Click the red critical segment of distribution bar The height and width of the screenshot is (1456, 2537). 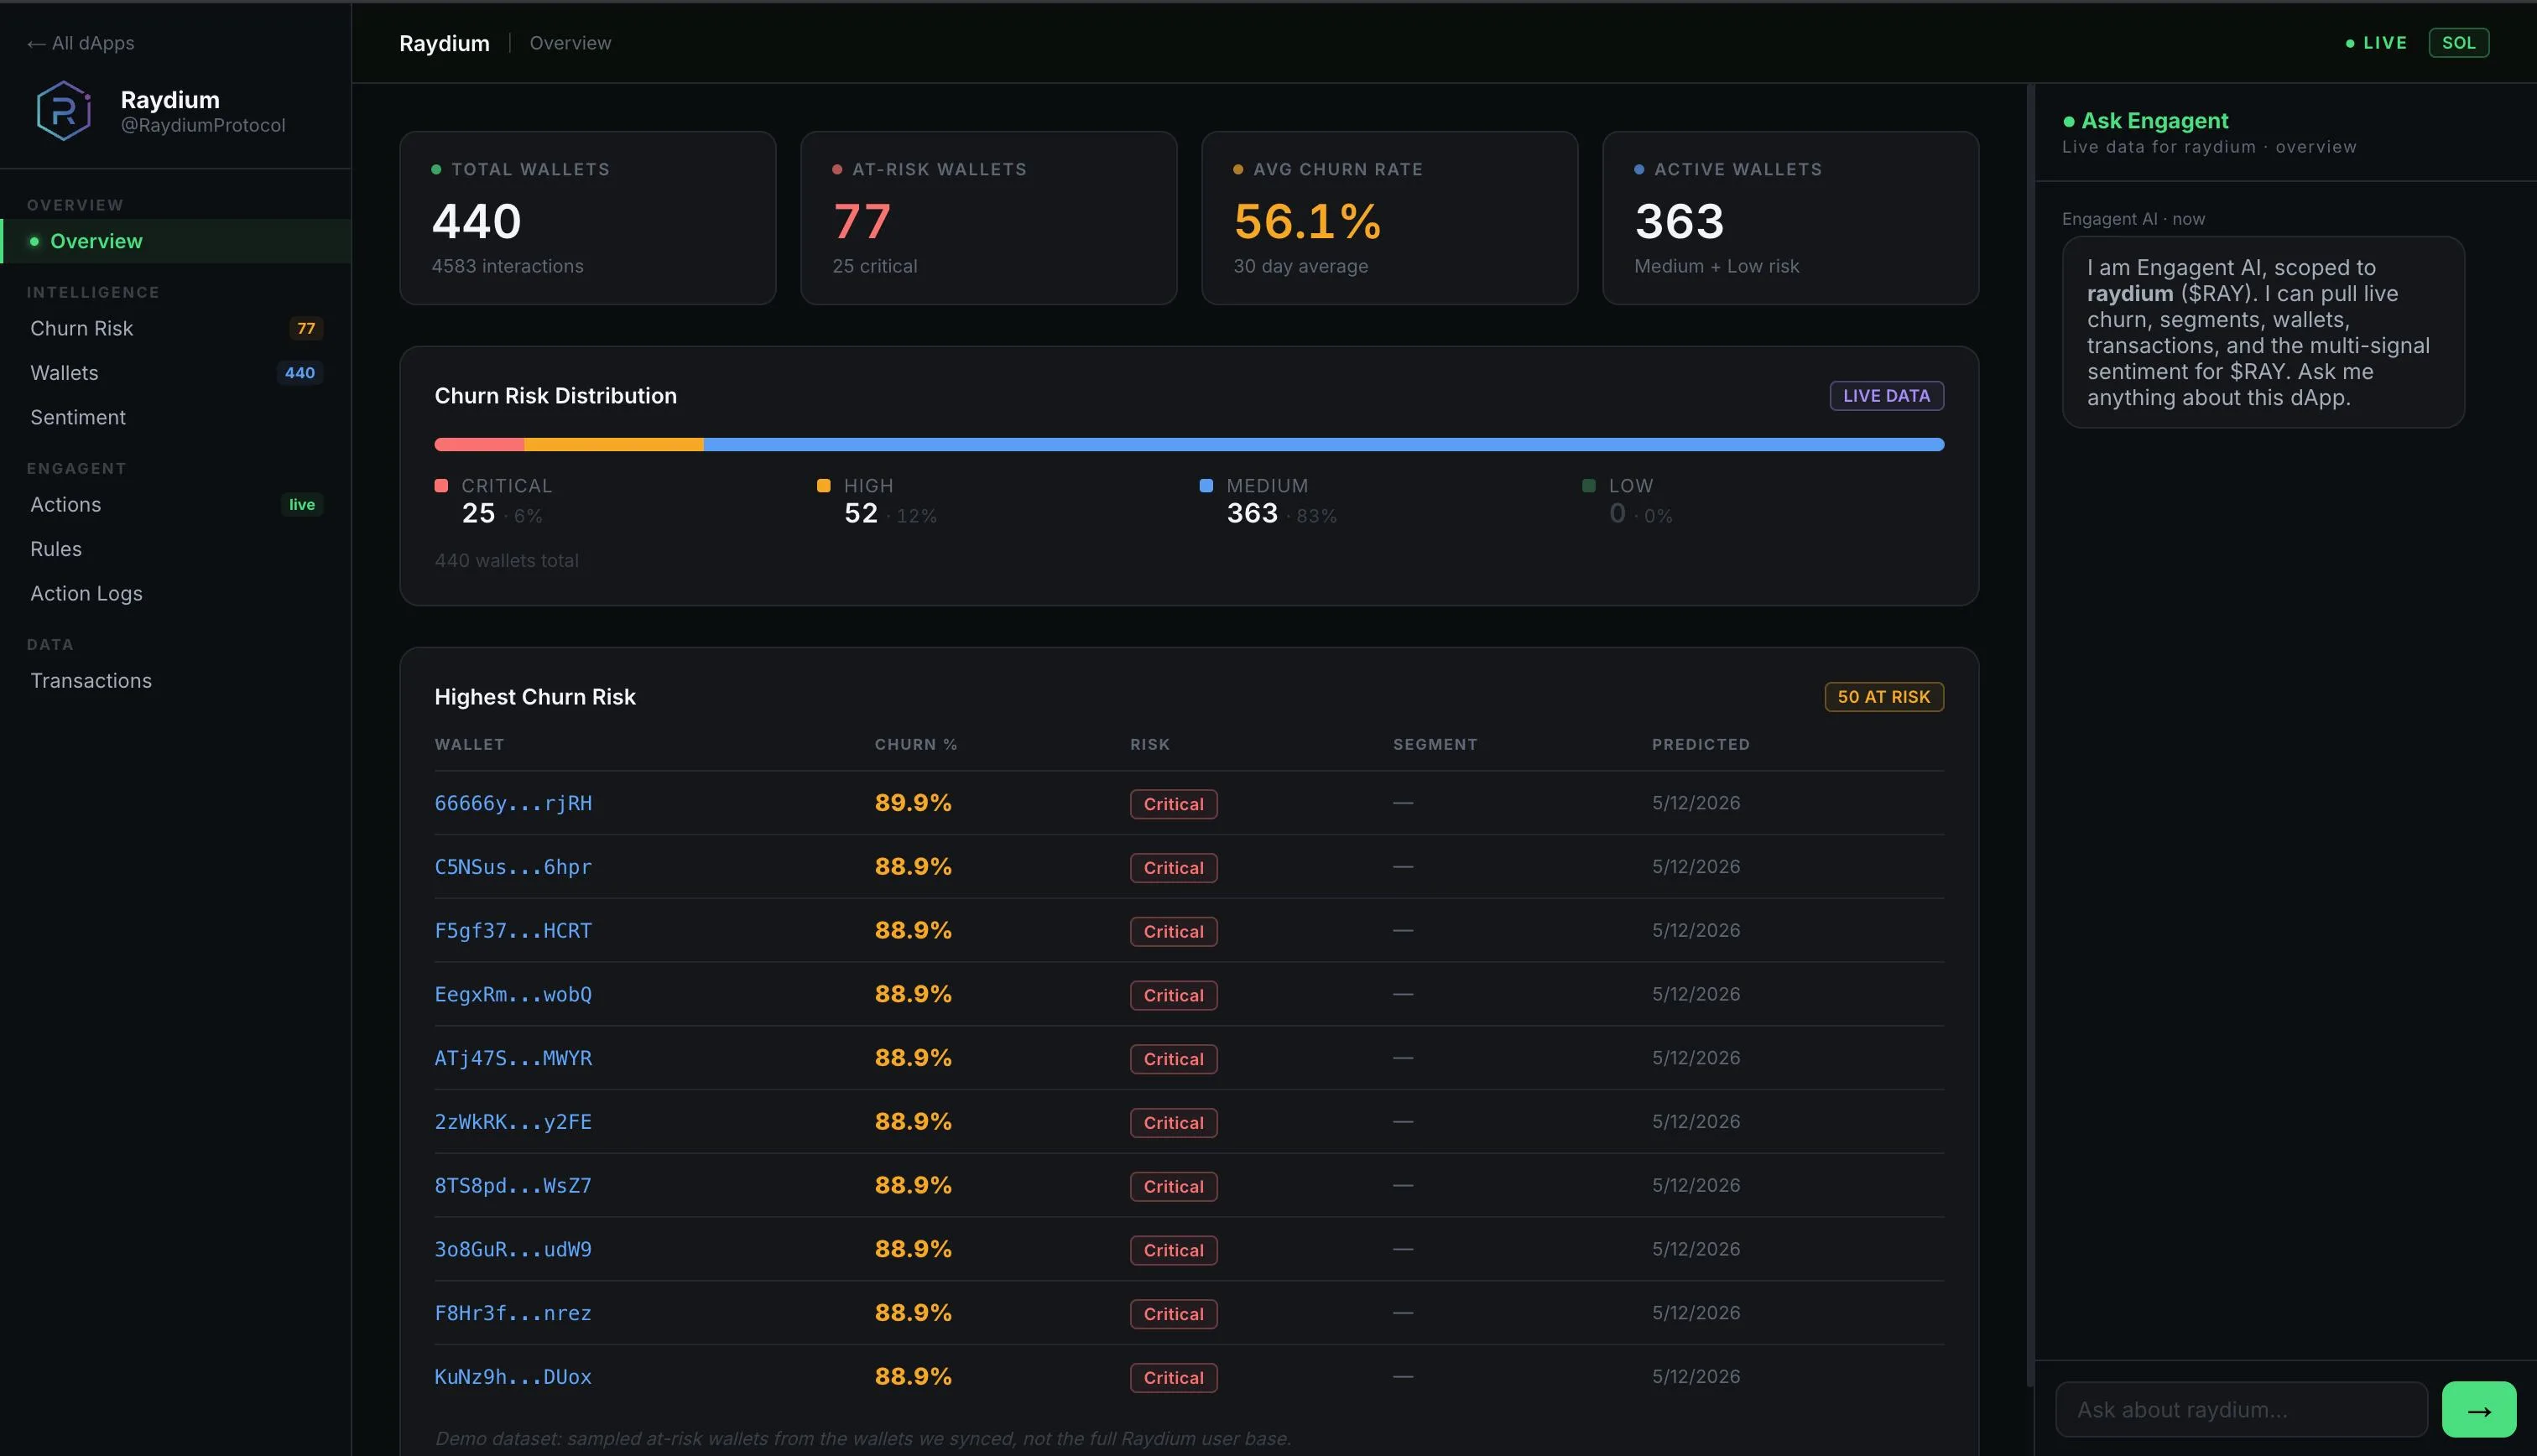pos(479,444)
